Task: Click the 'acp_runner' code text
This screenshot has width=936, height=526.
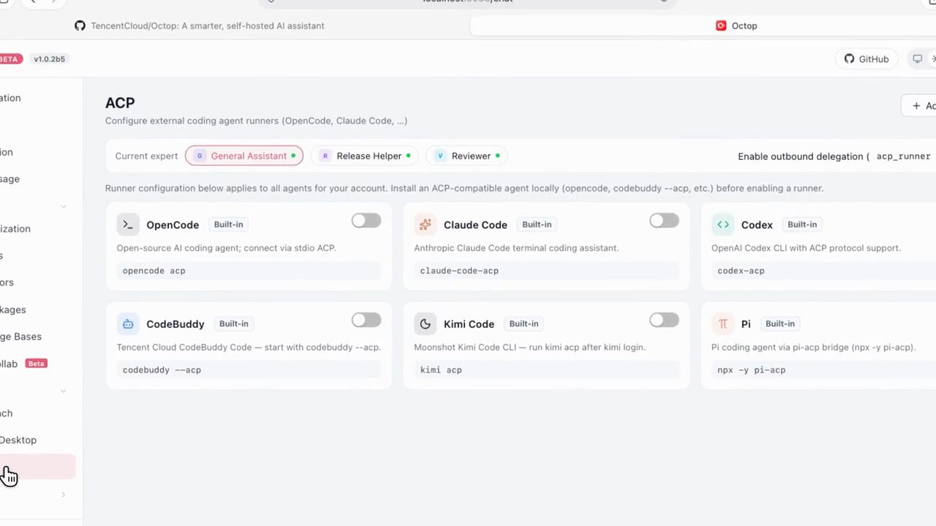Action: tap(903, 156)
